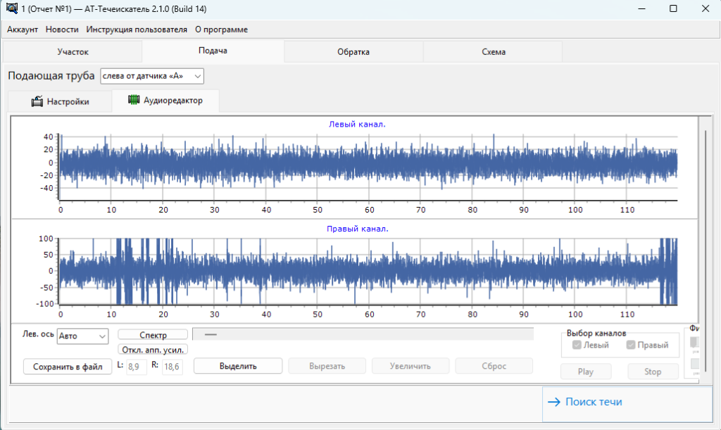The height and width of the screenshot is (430, 721).
Task: Switch to the Схема tab
Action: tap(493, 52)
